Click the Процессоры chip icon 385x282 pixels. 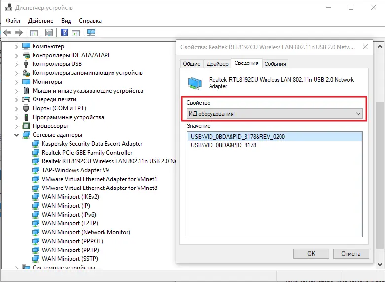(26, 126)
